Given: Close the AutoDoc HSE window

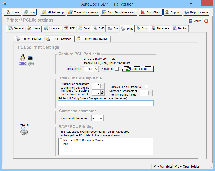Looking at the screenshot, I should pyautogui.click(x=207, y=3).
